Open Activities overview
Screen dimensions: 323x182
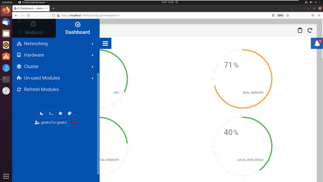[x=7, y=2]
